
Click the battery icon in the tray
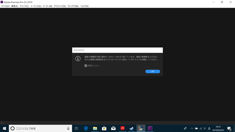[x=196, y=128]
